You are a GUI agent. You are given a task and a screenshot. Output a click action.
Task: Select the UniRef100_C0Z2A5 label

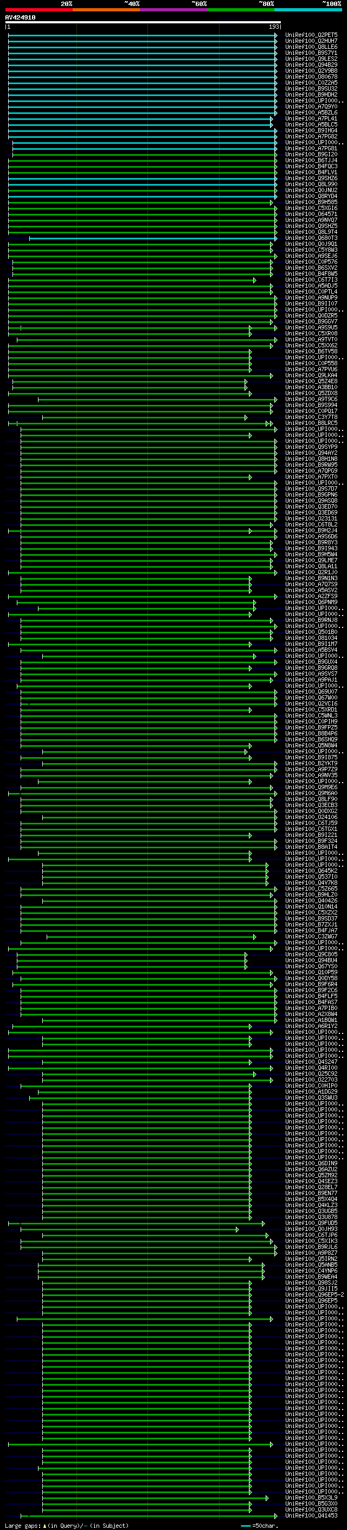(311, 82)
